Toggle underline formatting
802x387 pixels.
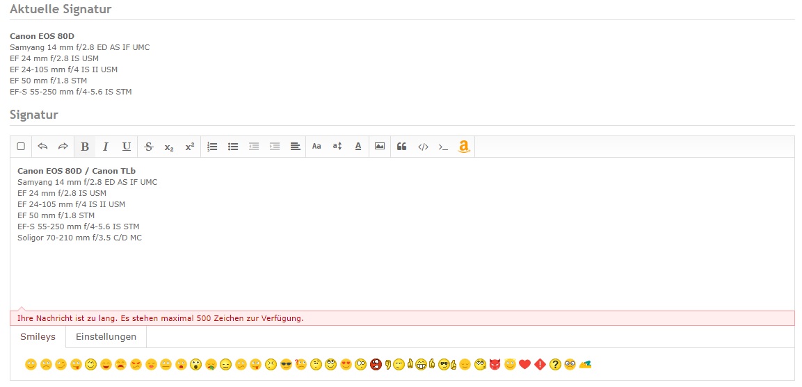(127, 147)
